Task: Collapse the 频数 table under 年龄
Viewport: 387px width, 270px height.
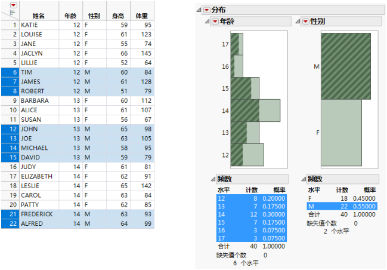Action: pos(213,179)
